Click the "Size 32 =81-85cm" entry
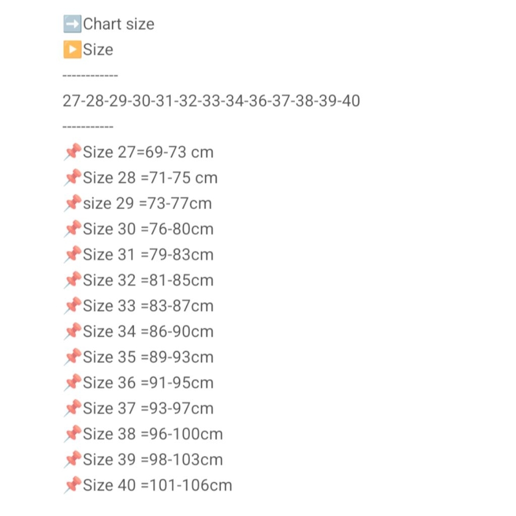 148,280
